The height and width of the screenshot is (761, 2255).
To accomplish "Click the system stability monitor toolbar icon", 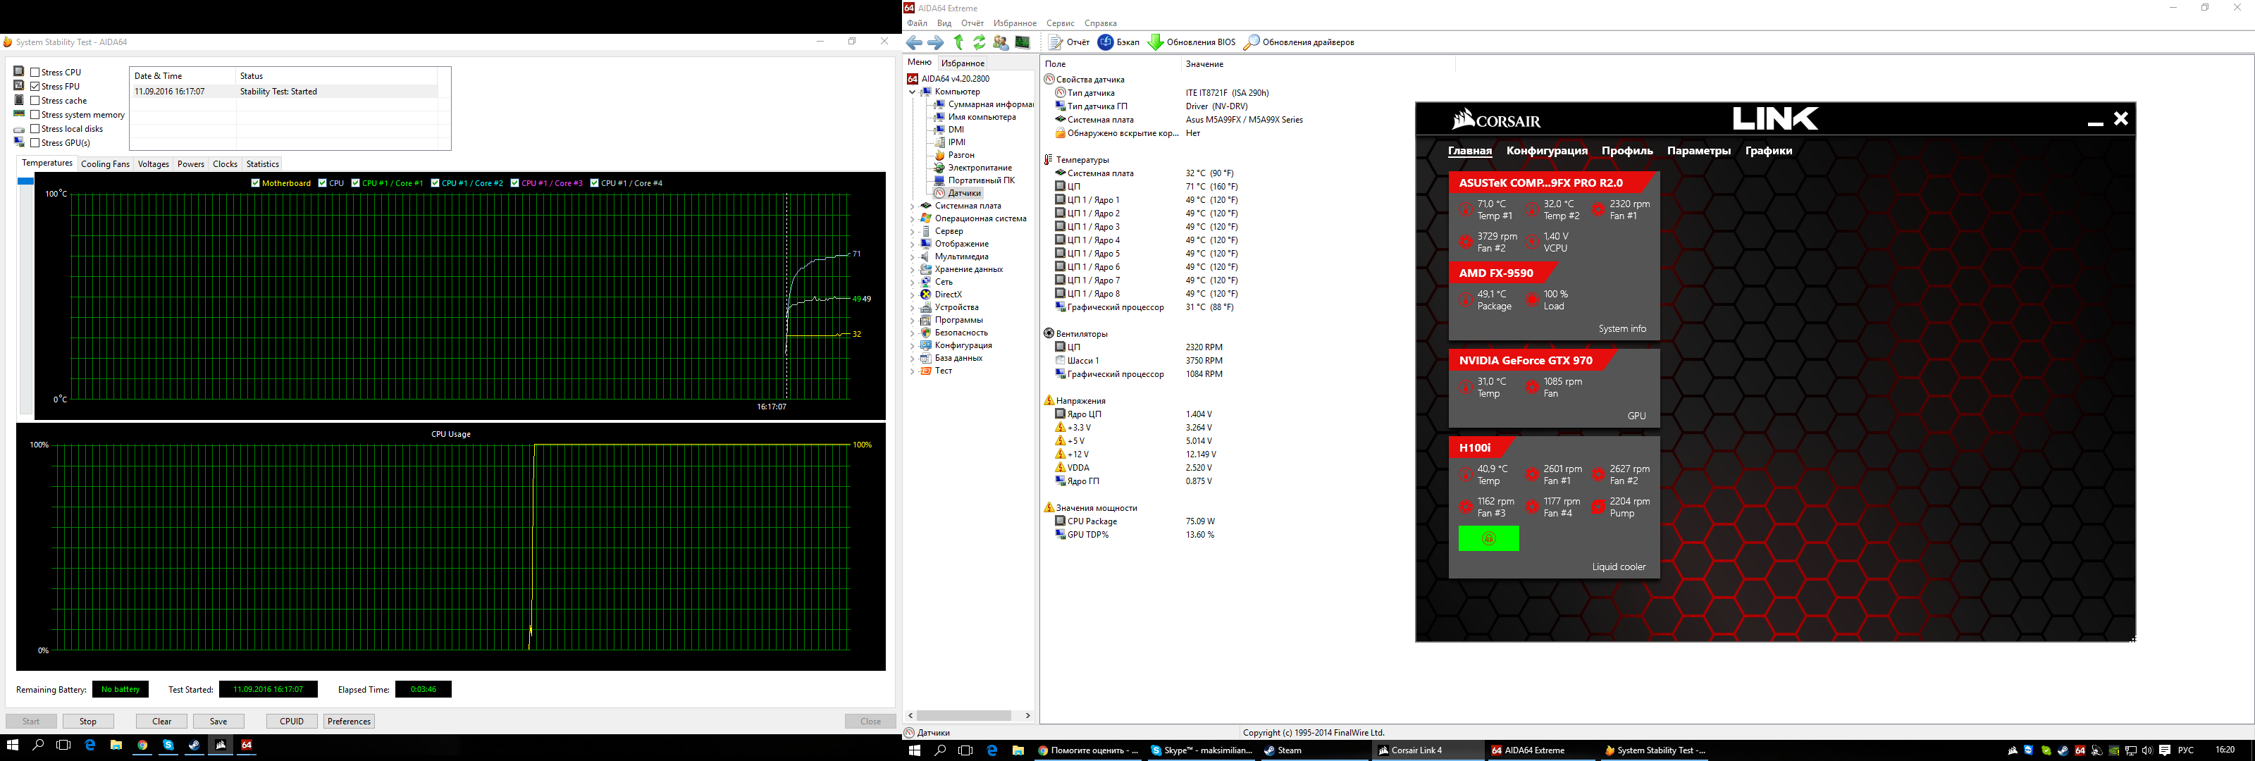I will point(1022,42).
